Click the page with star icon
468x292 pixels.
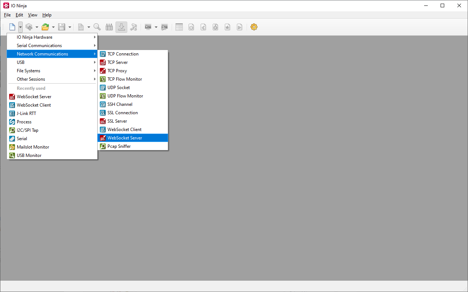tap(227, 27)
